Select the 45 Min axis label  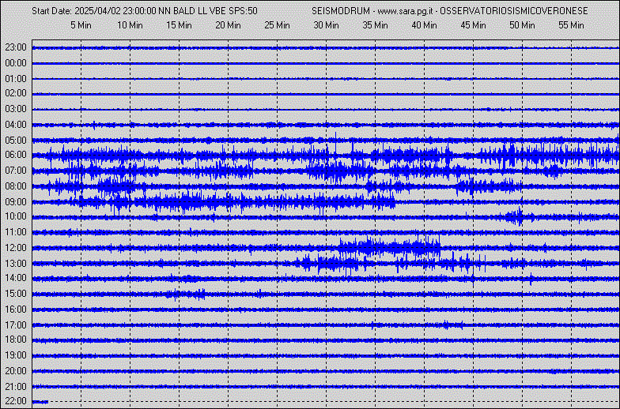(473, 25)
